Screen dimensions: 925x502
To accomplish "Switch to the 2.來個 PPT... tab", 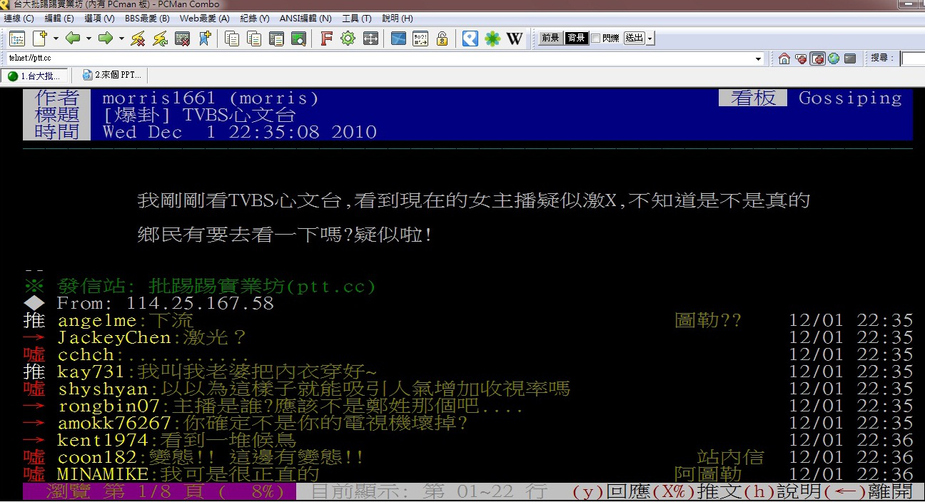I will pos(112,76).
